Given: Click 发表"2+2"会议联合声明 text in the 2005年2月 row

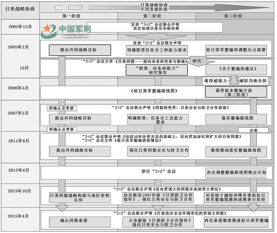Looking at the screenshot, I should [x=157, y=43].
